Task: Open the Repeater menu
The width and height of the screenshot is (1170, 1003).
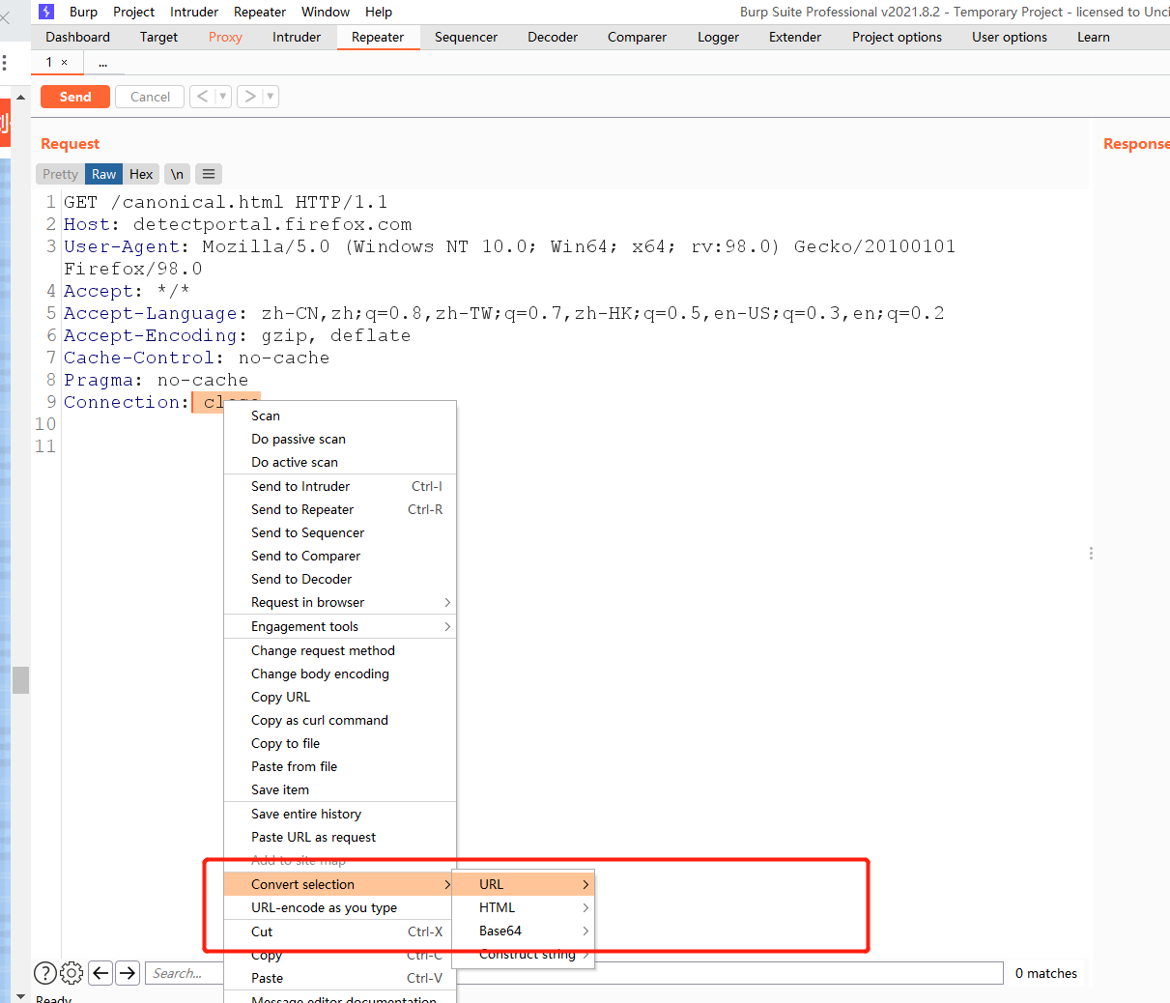Action: (x=260, y=12)
